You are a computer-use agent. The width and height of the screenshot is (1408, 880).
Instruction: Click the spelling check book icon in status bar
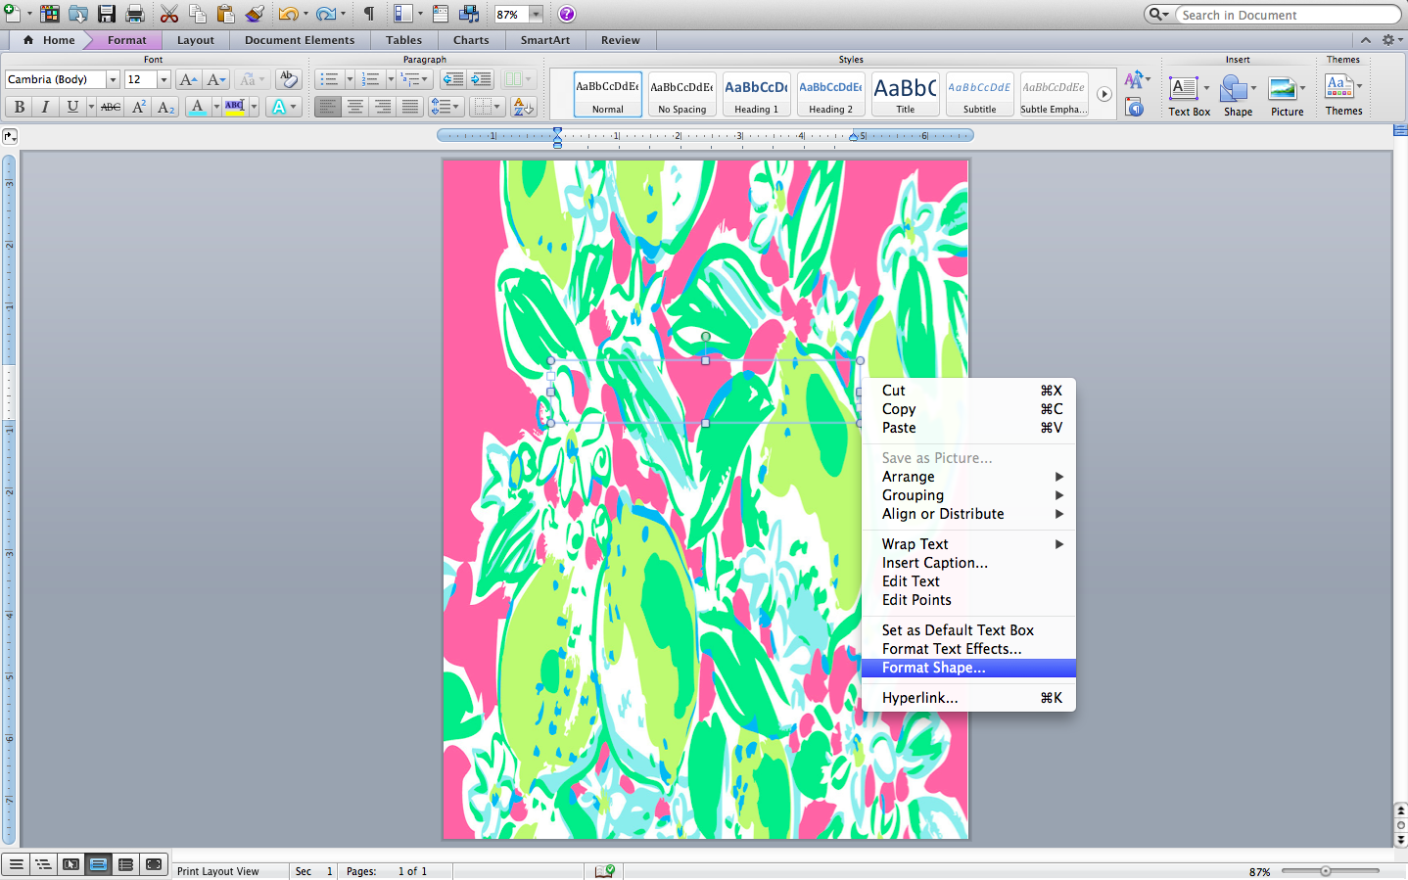[604, 871]
